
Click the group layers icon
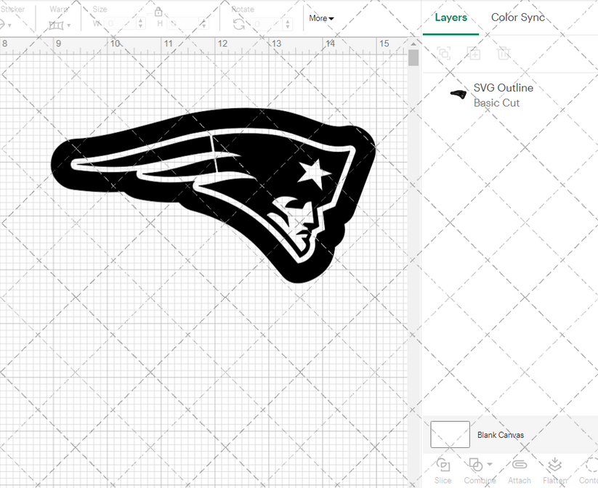pos(444,53)
